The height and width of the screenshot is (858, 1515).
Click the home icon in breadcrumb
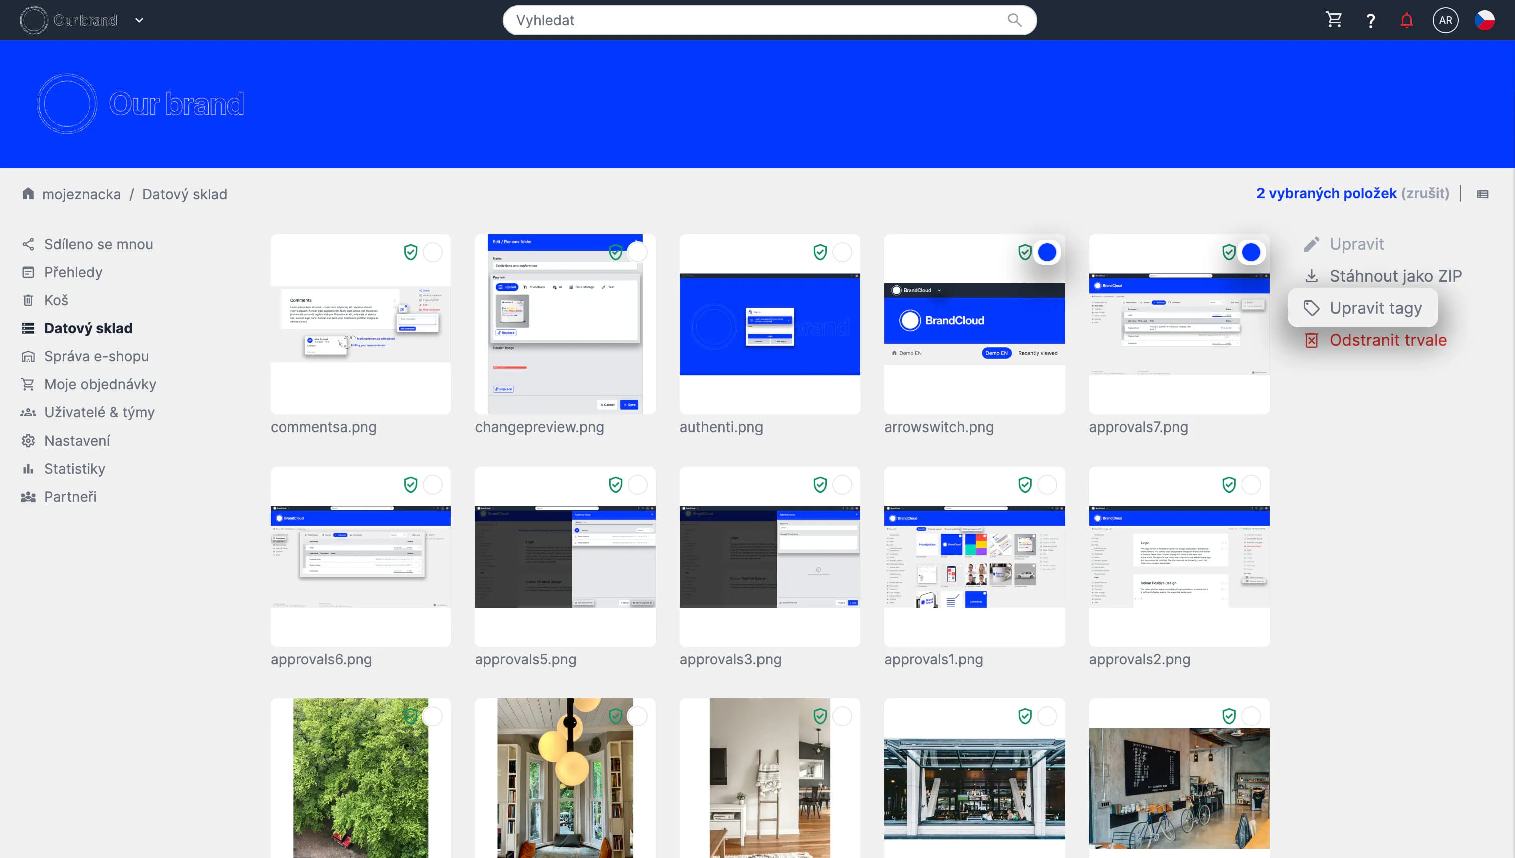28,194
